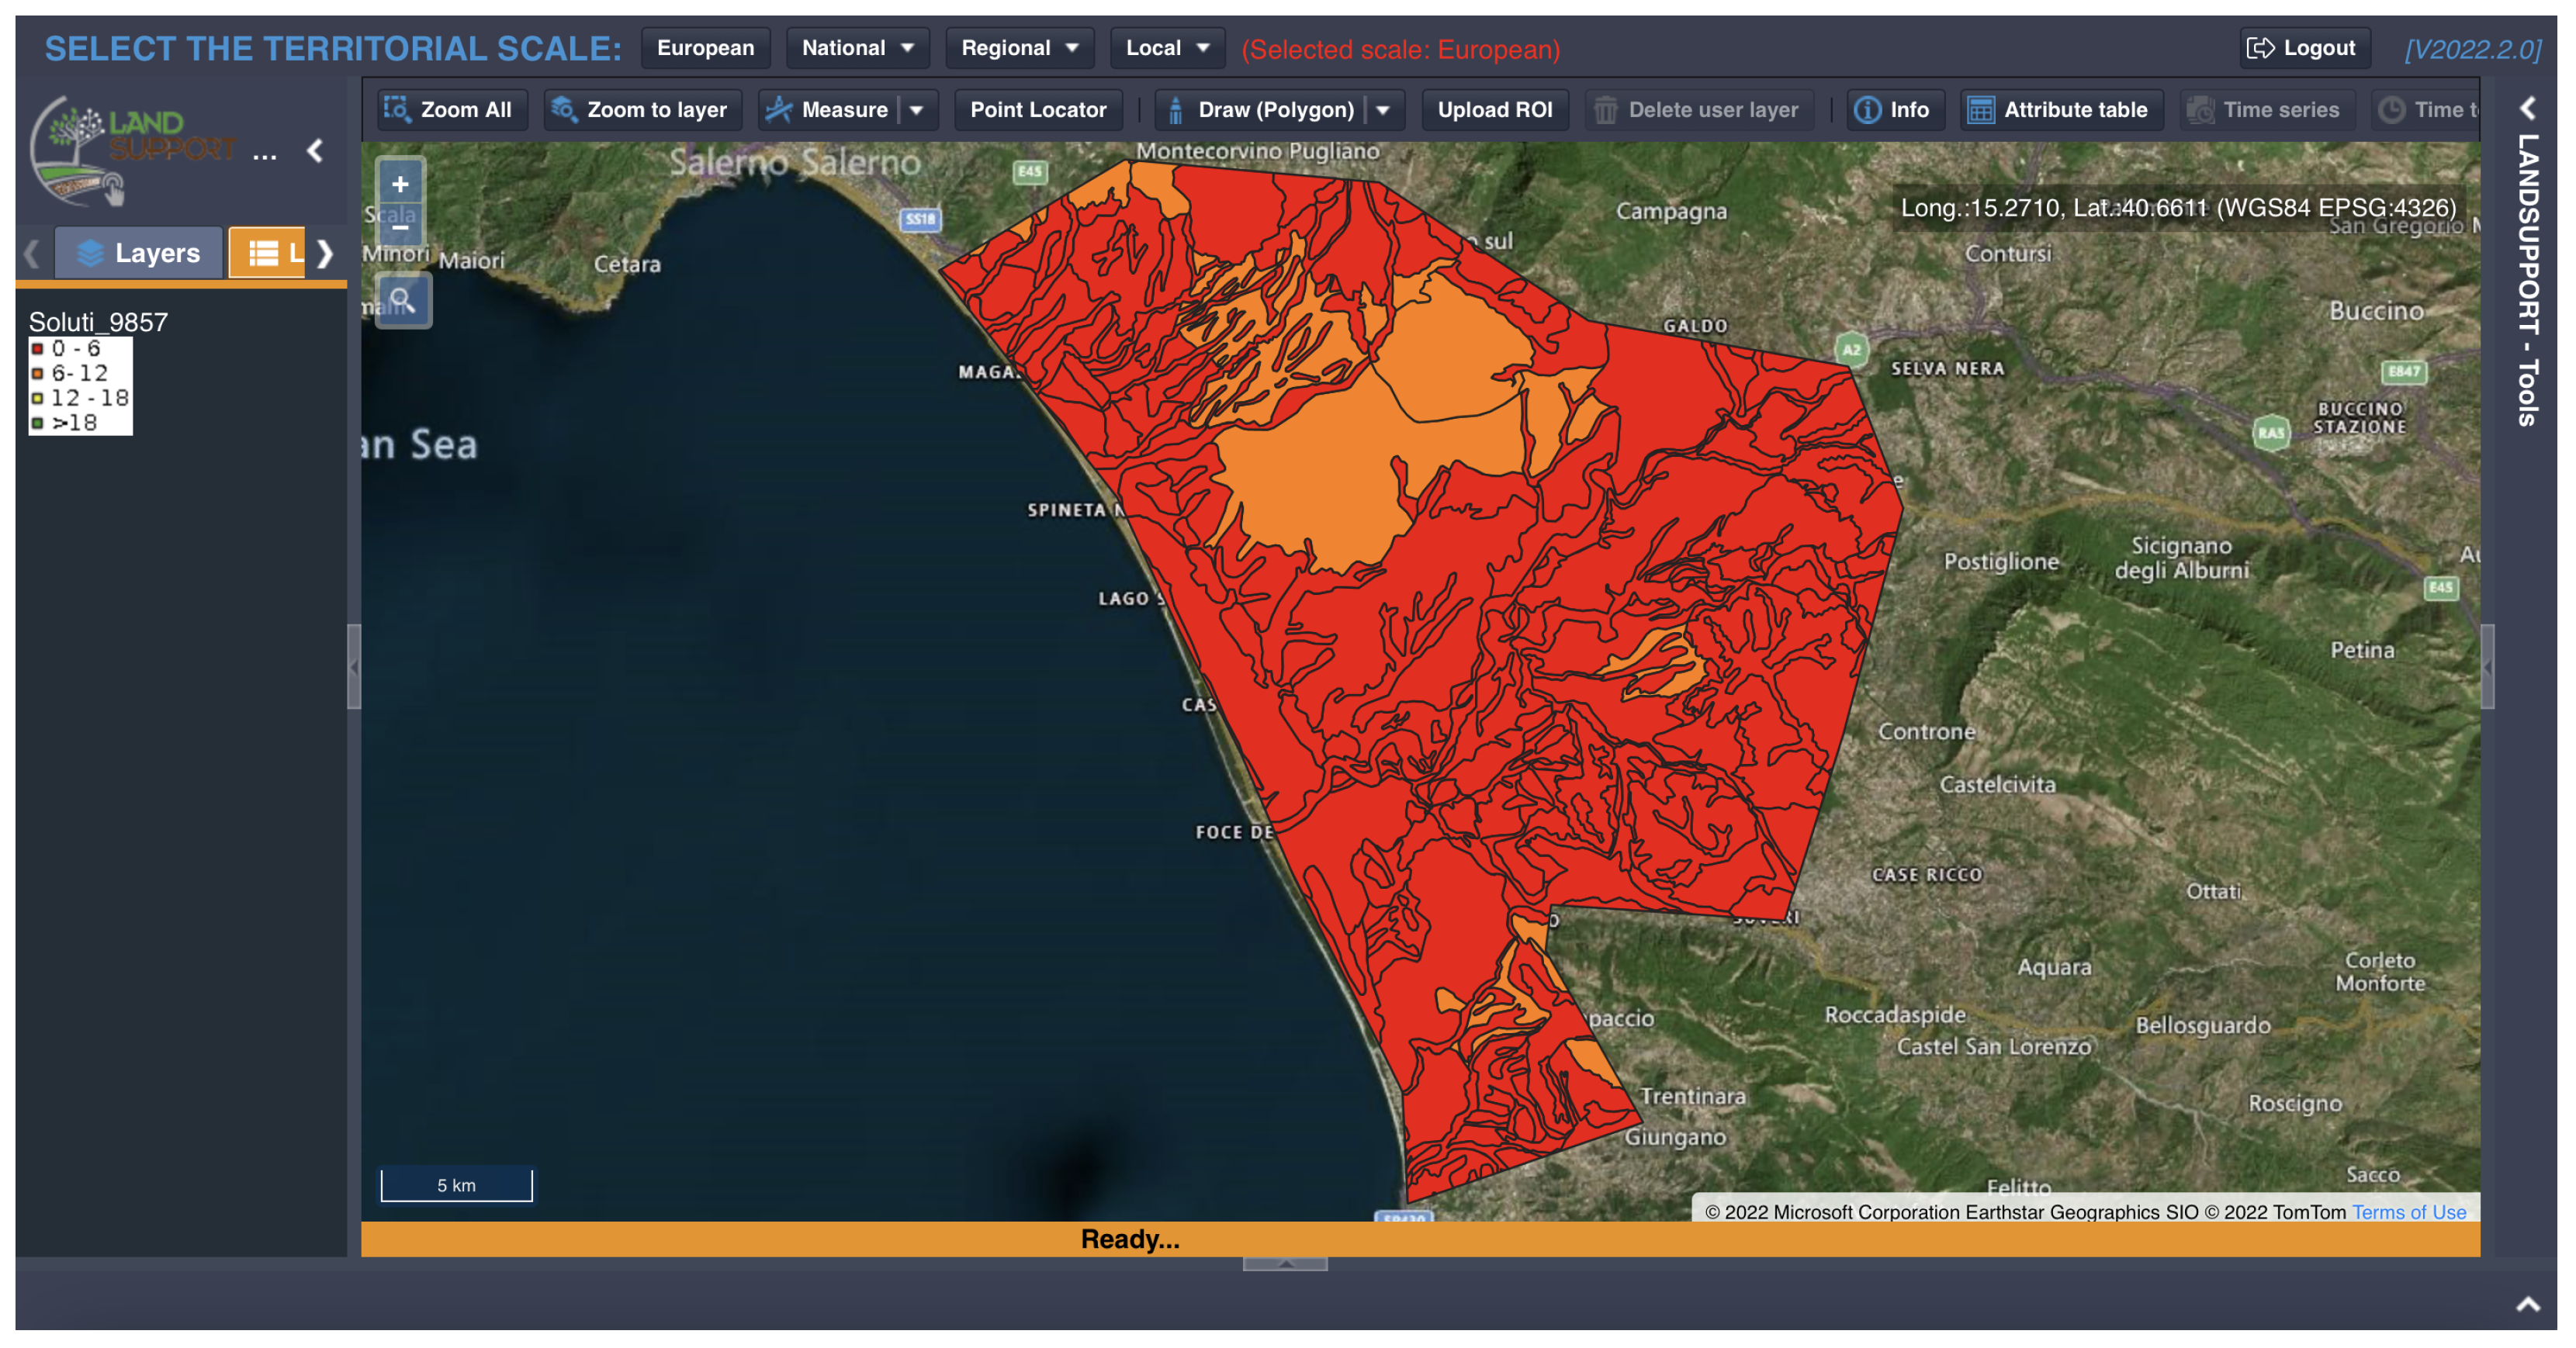This screenshot has height=1348, width=2576.
Task: Click Zoom to layer tool
Action: pos(641,110)
